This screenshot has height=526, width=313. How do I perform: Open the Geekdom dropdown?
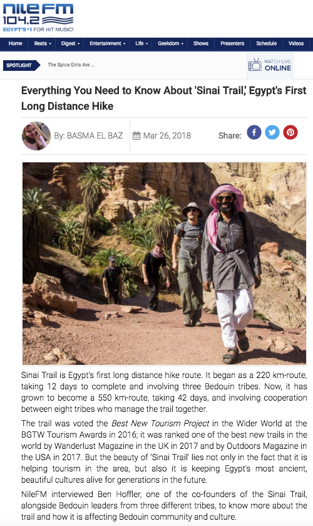(170, 44)
